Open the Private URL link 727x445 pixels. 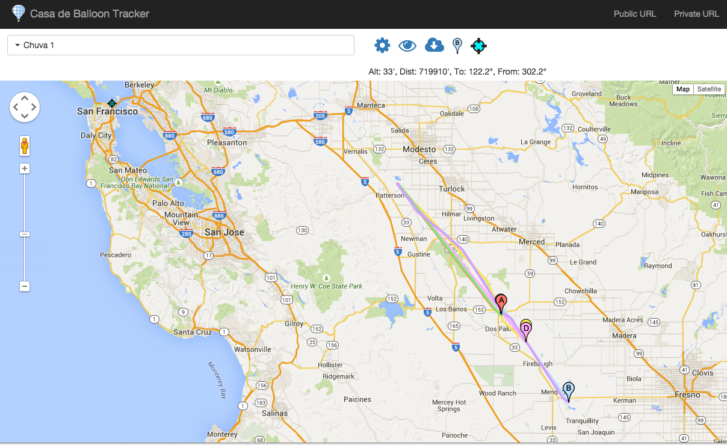click(696, 14)
